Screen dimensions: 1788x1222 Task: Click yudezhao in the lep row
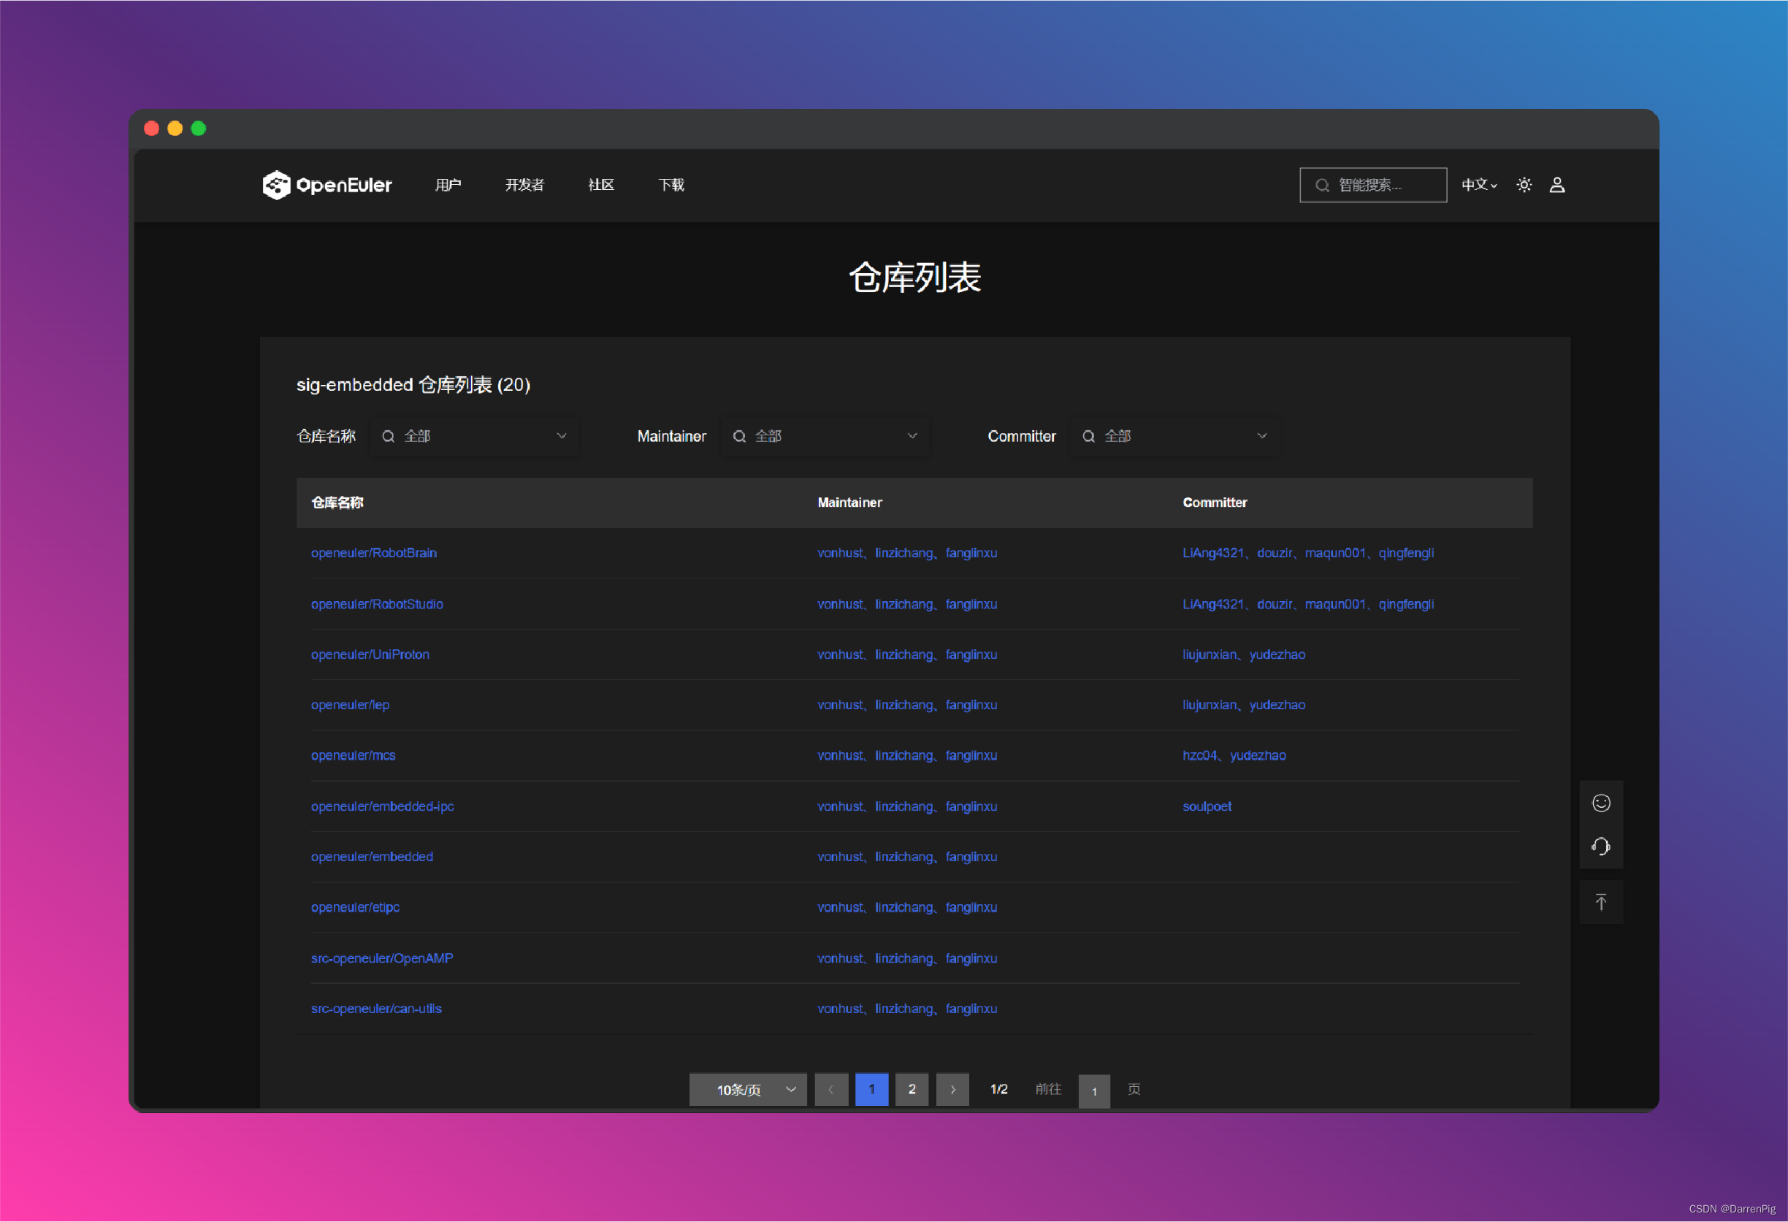pos(1277,705)
